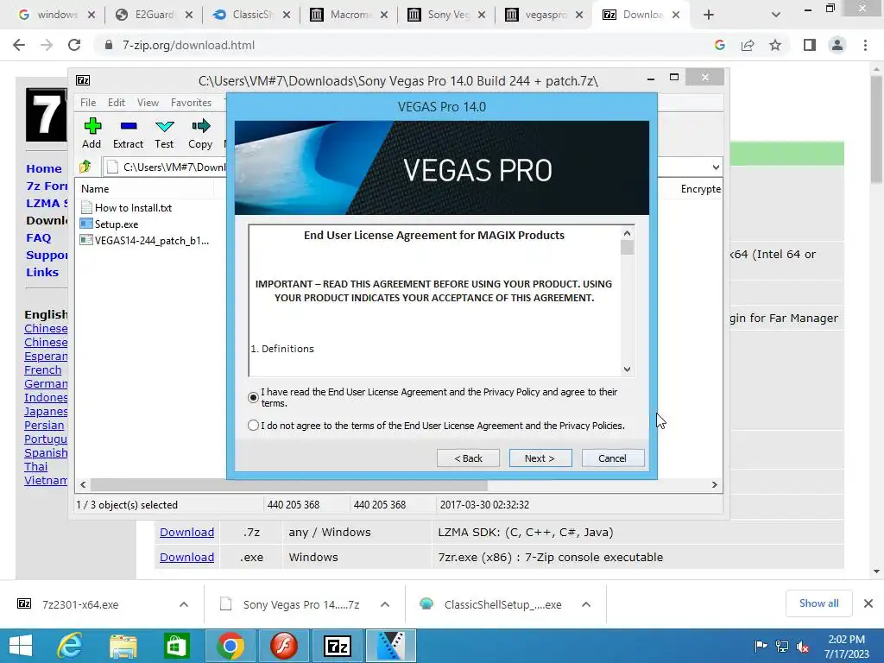Open the Chrome profile avatar
This screenshot has height=663, width=884.
(837, 45)
